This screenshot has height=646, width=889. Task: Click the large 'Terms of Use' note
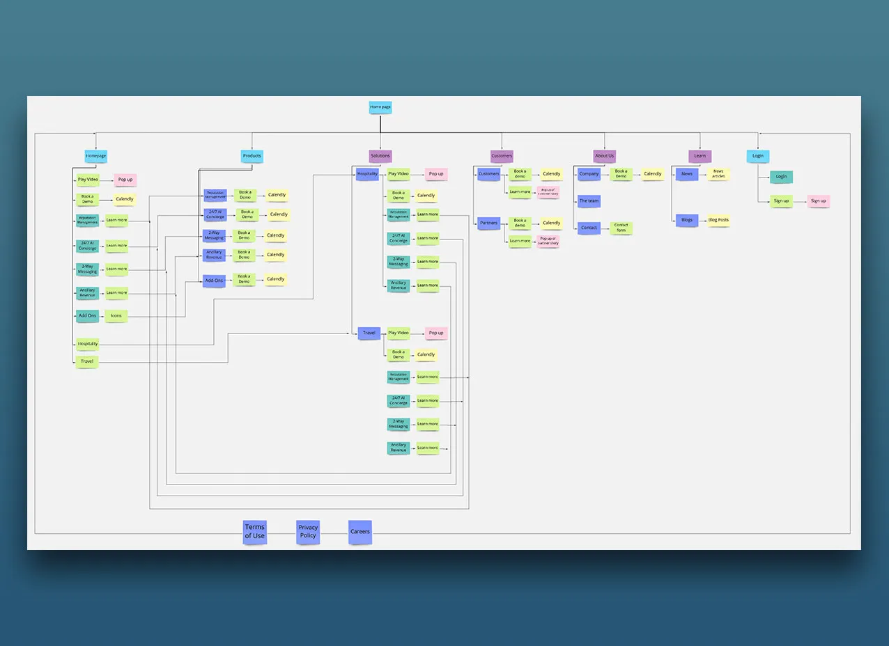255,532
